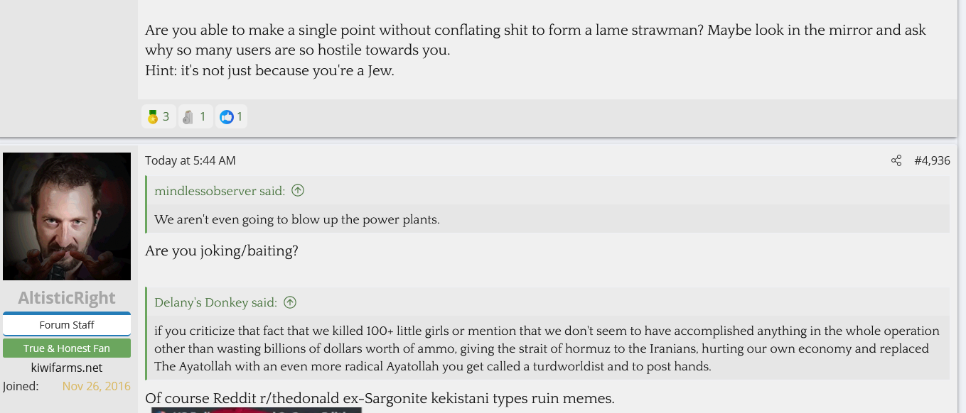Click the Nov 26, 2016 joined date
966x413 pixels.
(96, 386)
